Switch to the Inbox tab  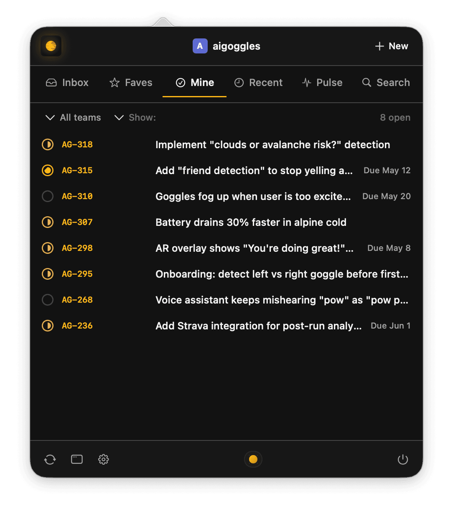point(67,83)
